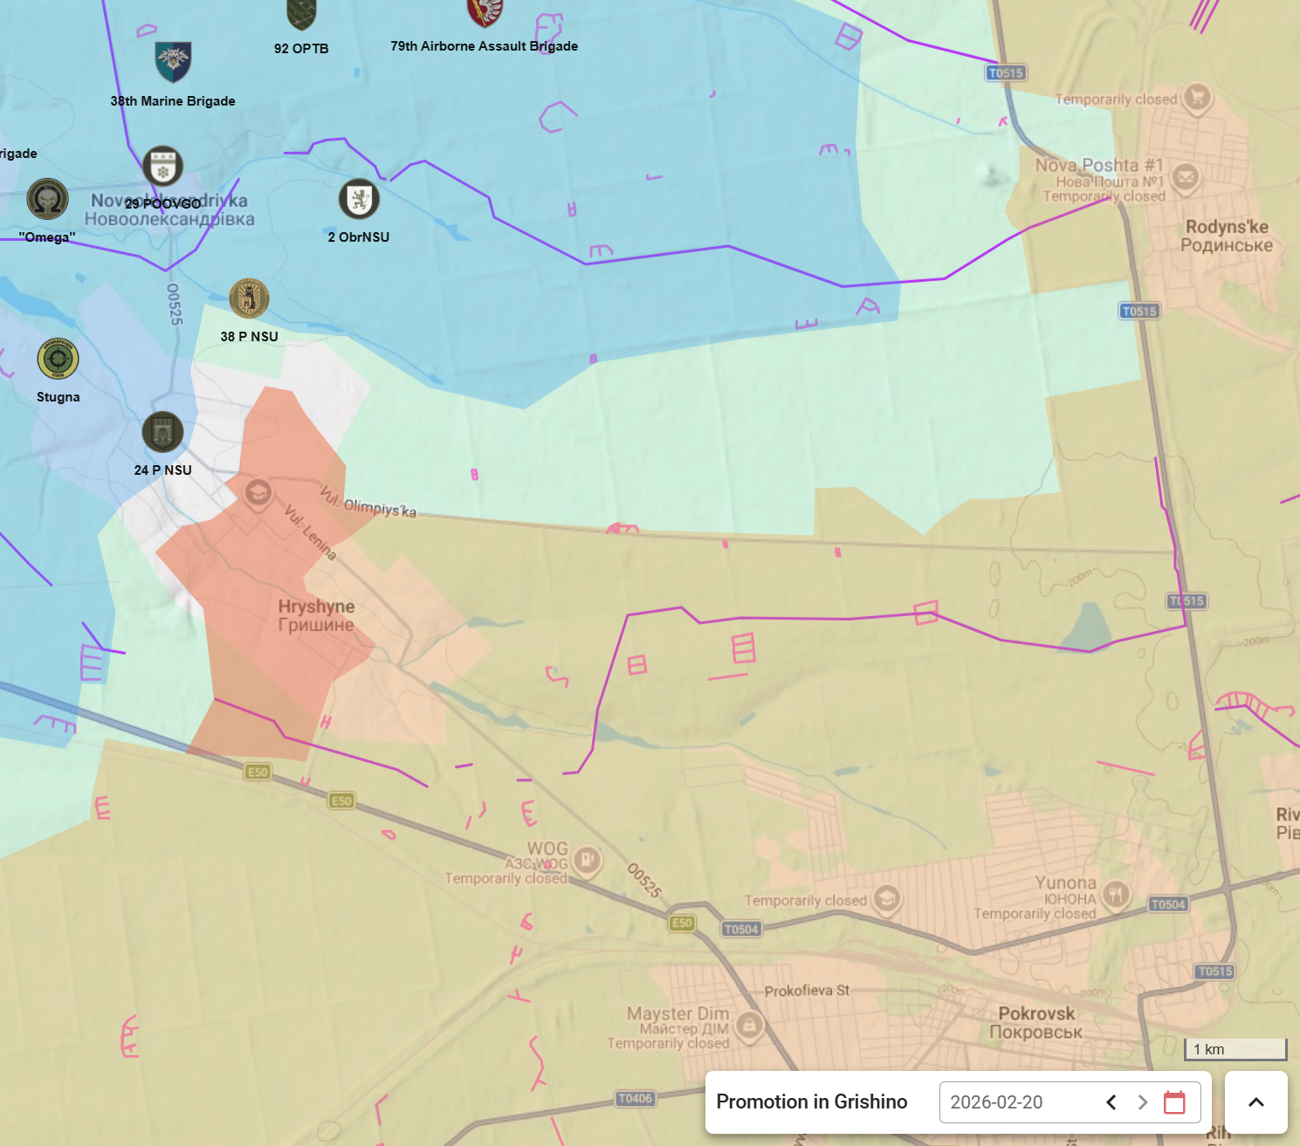Screen dimensions: 1300x1146
Task: Click the Novooleksandrivka village label
Action: coord(169,209)
